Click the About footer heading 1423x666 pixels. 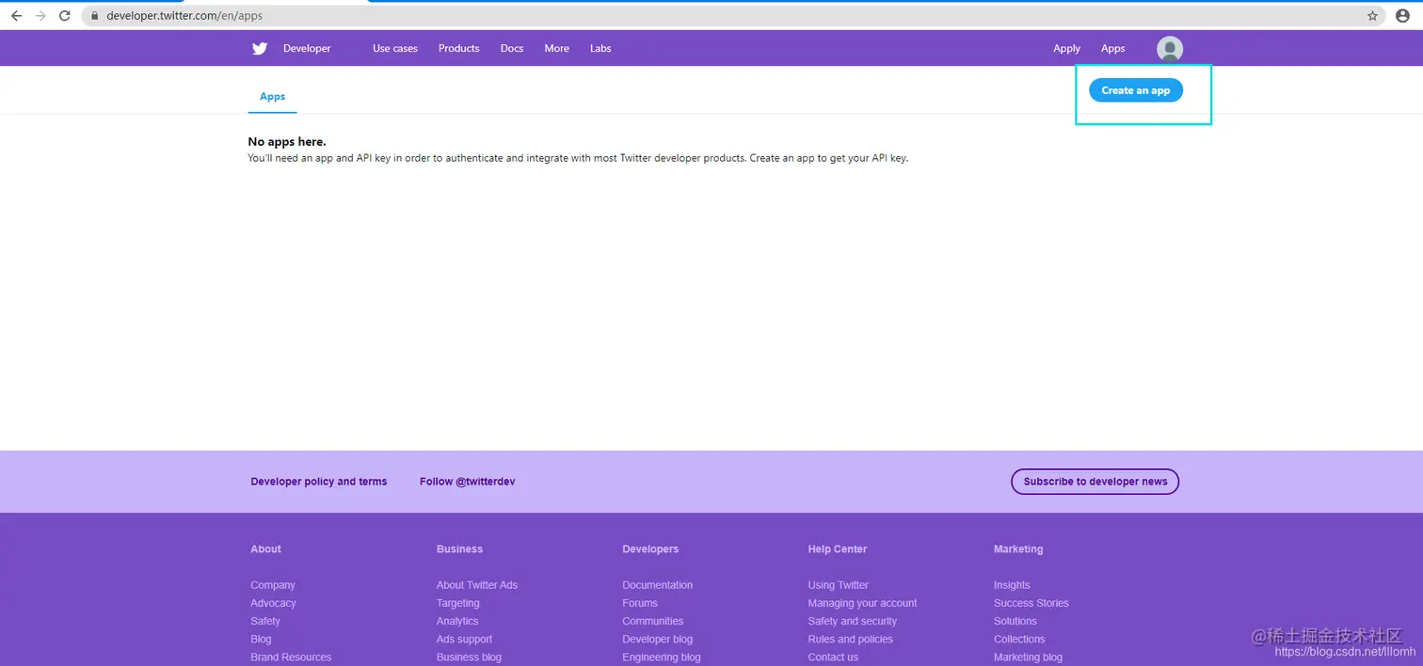(x=265, y=549)
